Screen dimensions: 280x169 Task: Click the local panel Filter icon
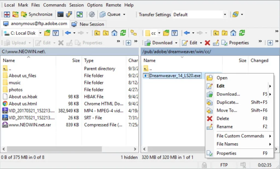coord(56,33)
